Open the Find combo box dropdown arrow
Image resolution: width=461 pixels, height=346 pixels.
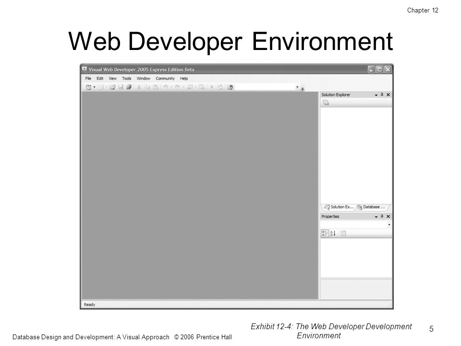297,87
